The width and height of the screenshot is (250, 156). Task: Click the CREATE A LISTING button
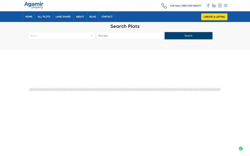click(214, 17)
